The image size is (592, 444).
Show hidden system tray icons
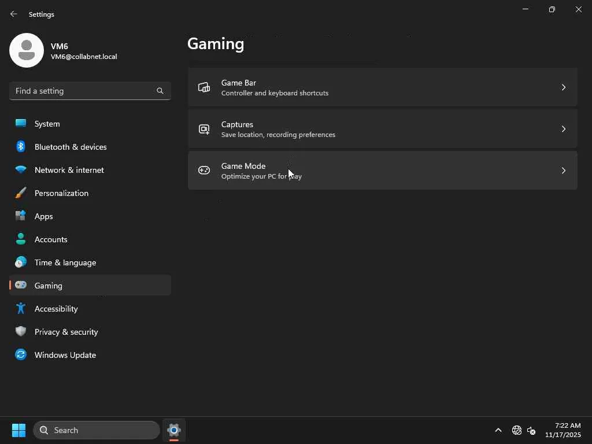coord(498,430)
